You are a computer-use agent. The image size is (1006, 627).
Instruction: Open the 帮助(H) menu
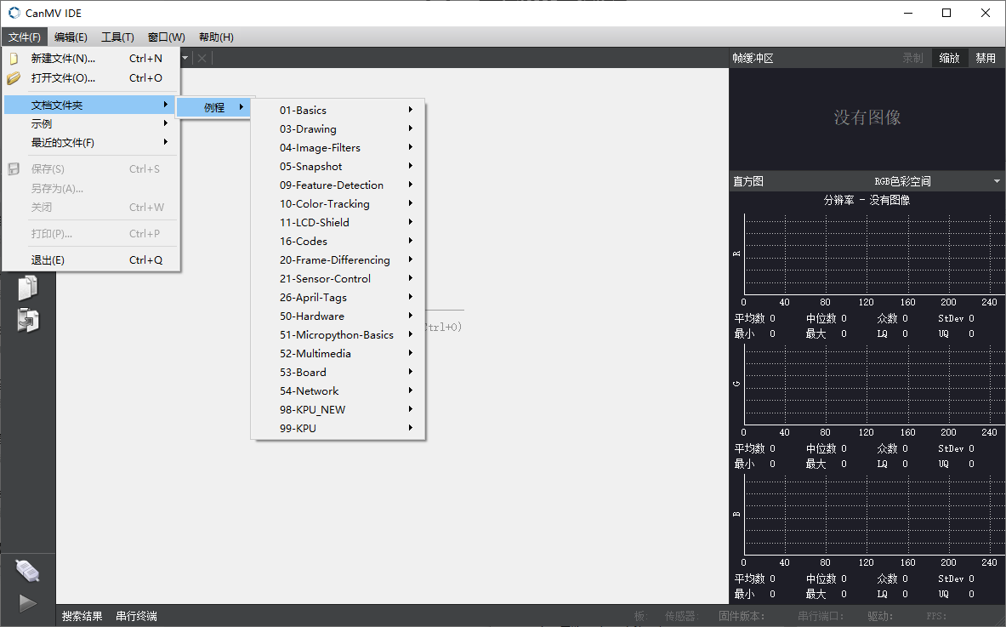click(x=216, y=37)
